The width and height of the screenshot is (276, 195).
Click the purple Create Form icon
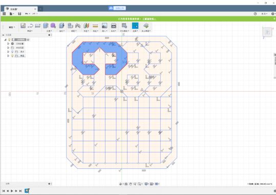(53, 26)
